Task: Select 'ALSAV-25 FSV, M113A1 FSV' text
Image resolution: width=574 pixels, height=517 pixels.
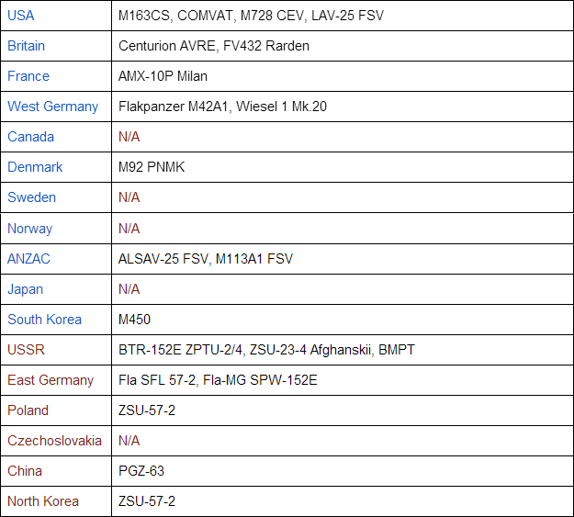Action: (x=206, y=259)
